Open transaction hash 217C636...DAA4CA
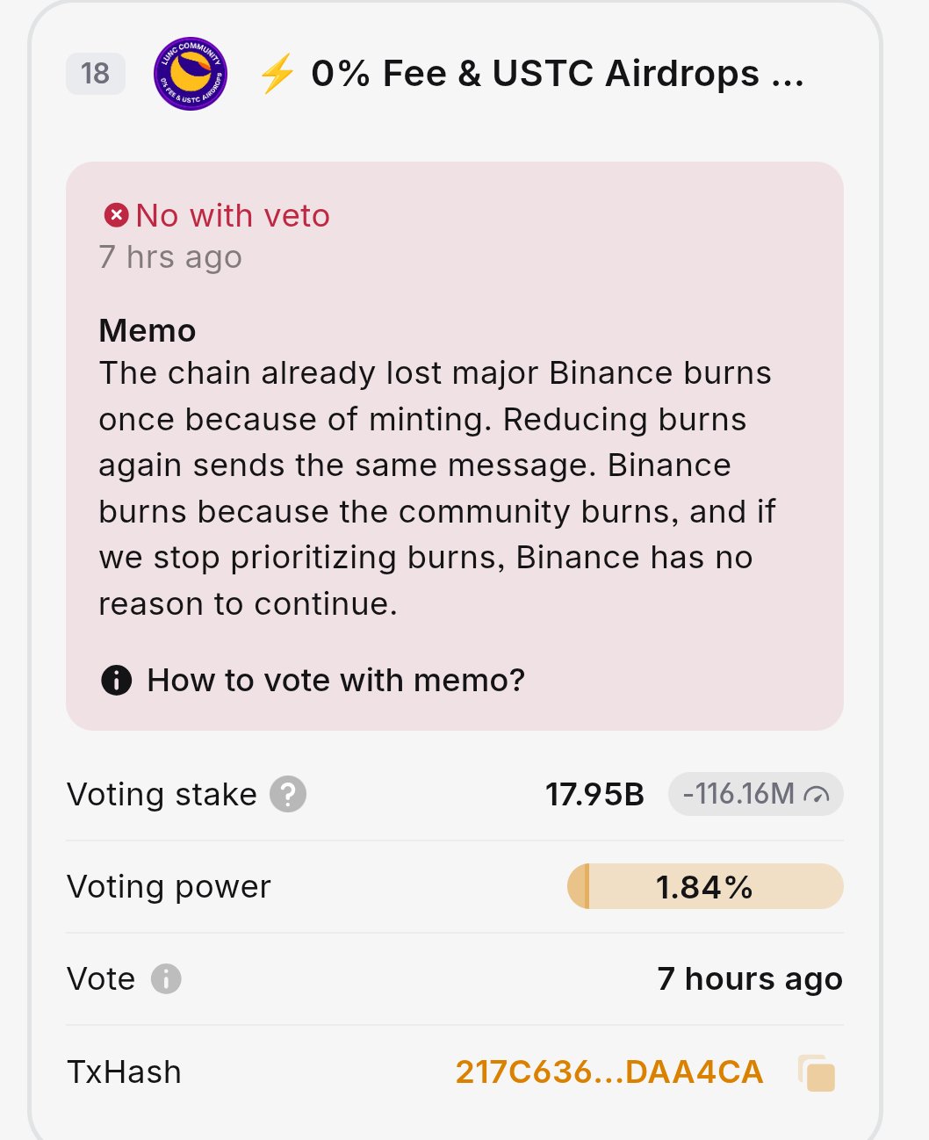 [x=609, y=1072]
